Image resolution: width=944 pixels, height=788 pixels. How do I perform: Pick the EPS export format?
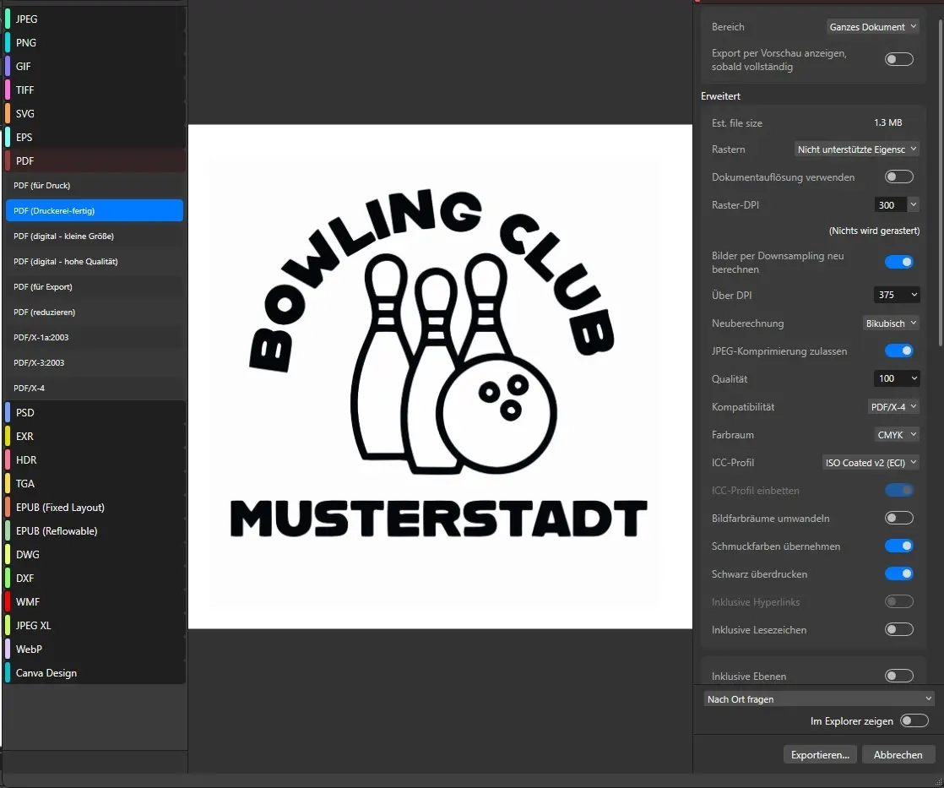tap(95, 138)
